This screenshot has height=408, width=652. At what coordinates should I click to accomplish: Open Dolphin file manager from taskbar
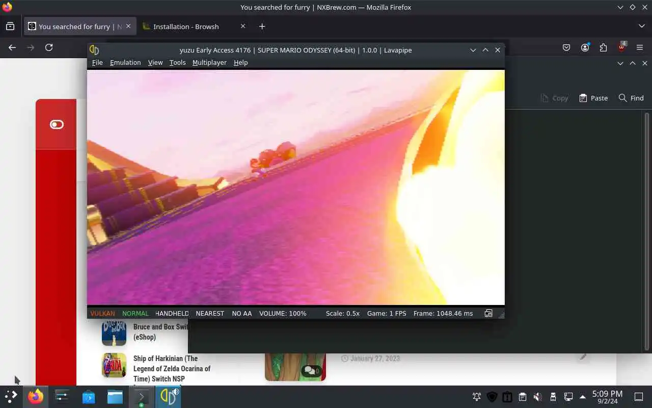tap(115, 396)
